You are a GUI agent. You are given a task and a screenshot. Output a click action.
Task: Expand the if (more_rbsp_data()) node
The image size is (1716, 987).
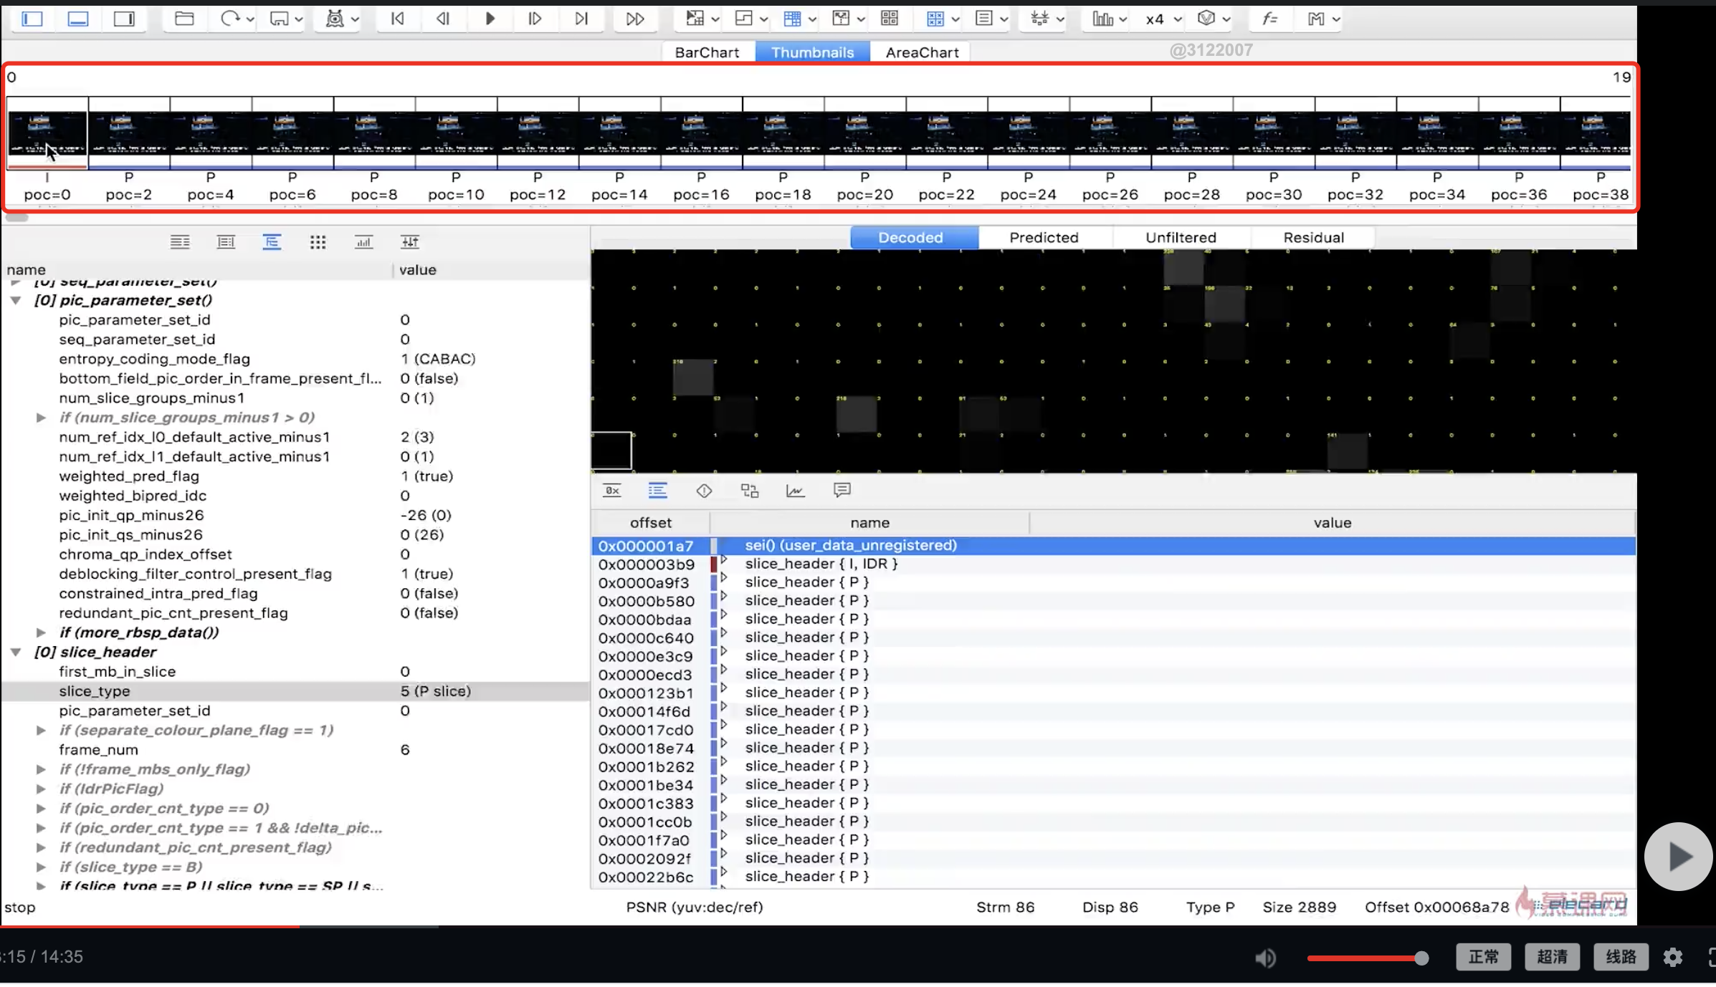pyautogui.click(x=42, y=633)
